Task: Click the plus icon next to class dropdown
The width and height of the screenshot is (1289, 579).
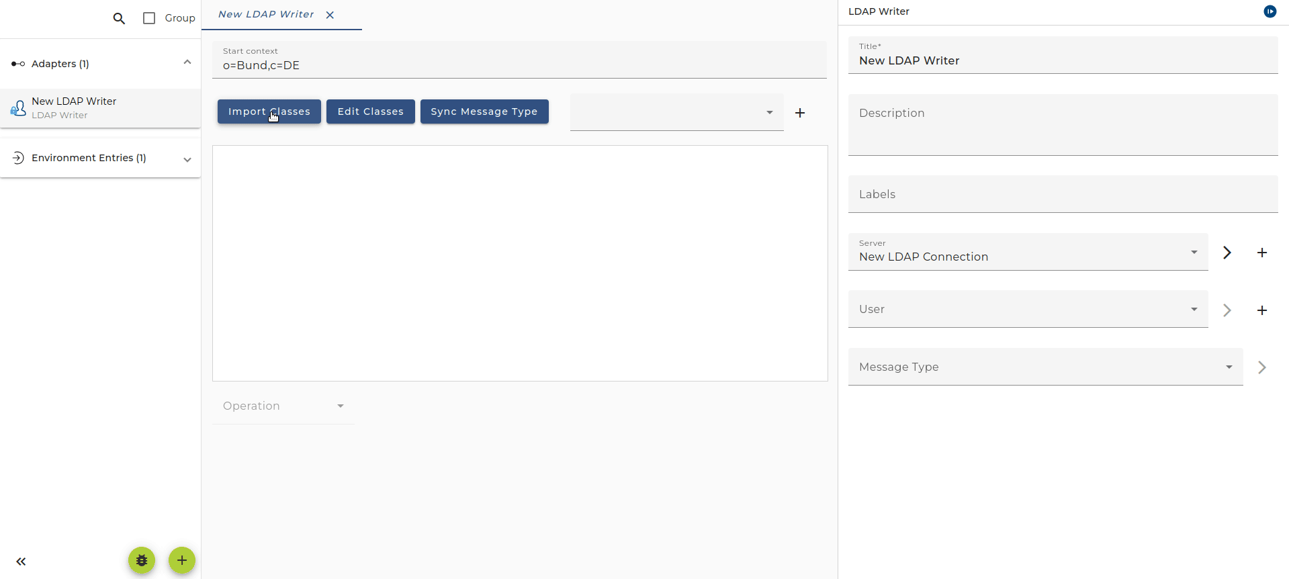Action: pyautogui.click(x=800, y=113)
